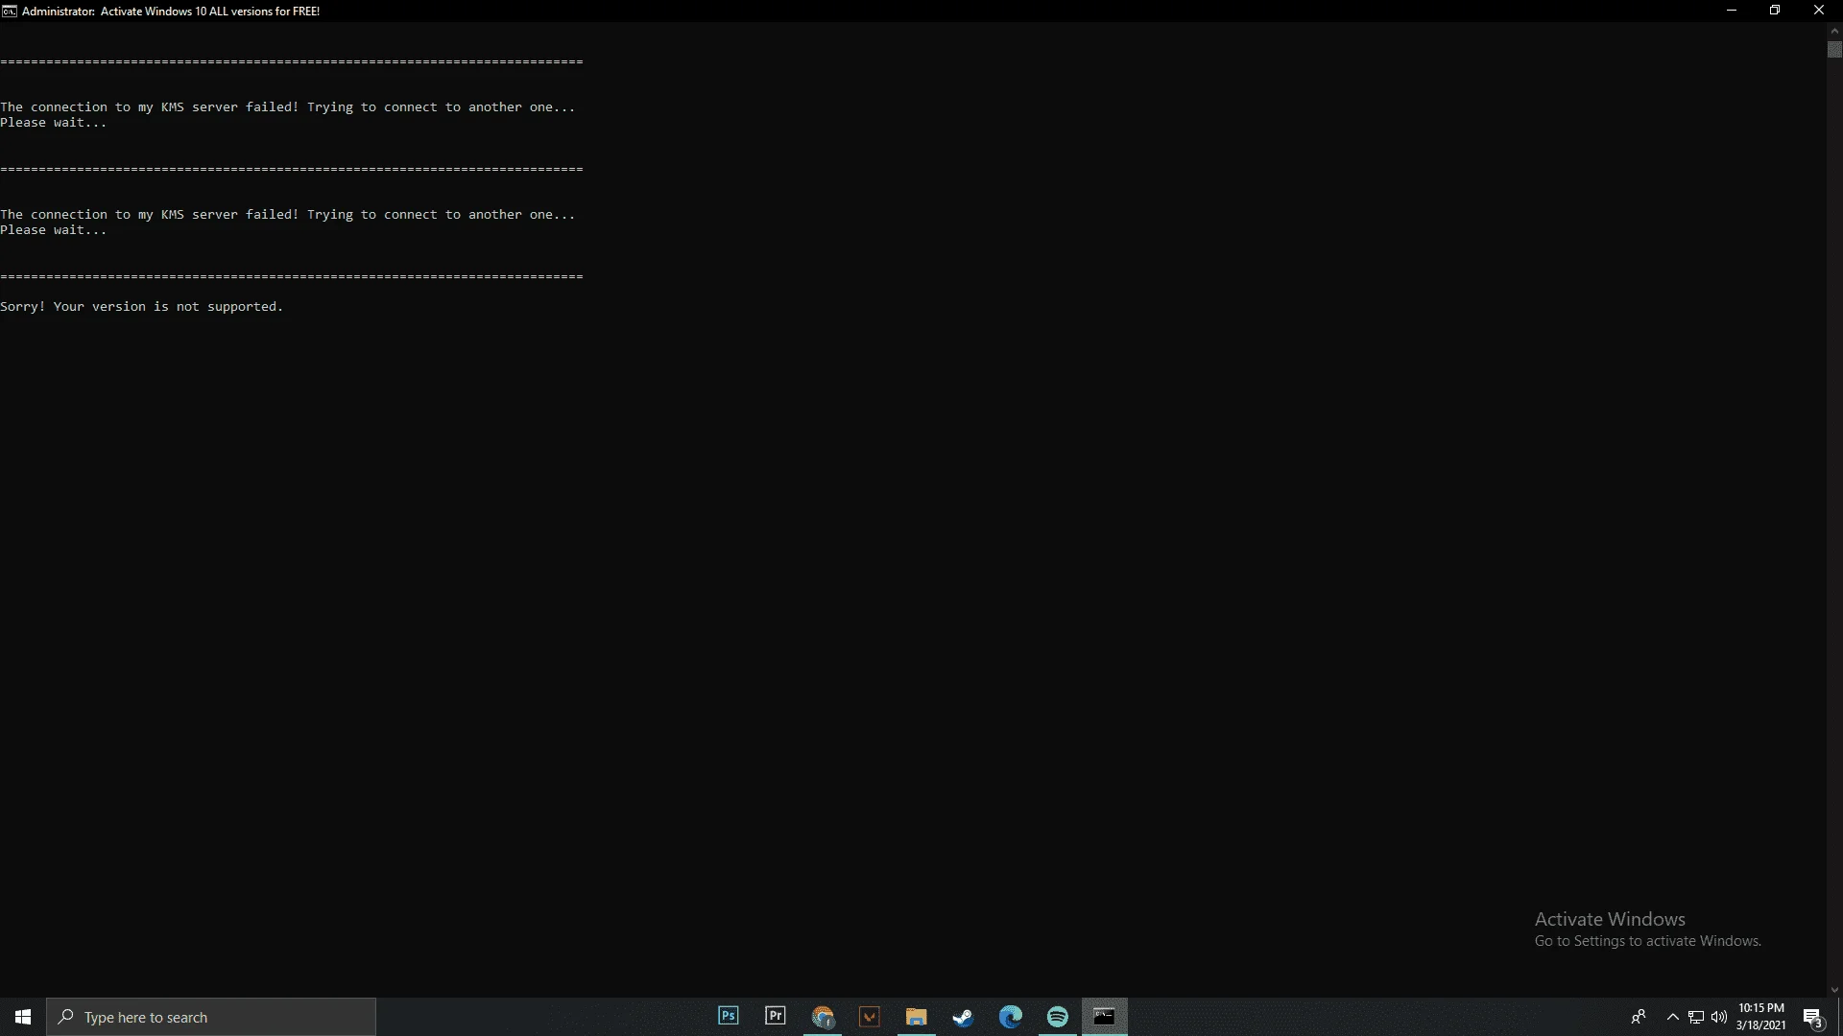Click the console scrollbar up arrow
The width and height of the screenshot is (1843, 1036).
[1834, 31]
